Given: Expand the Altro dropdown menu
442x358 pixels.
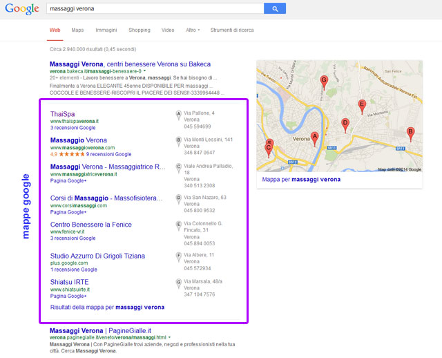Looking at the screenshot, I should 192,30.
